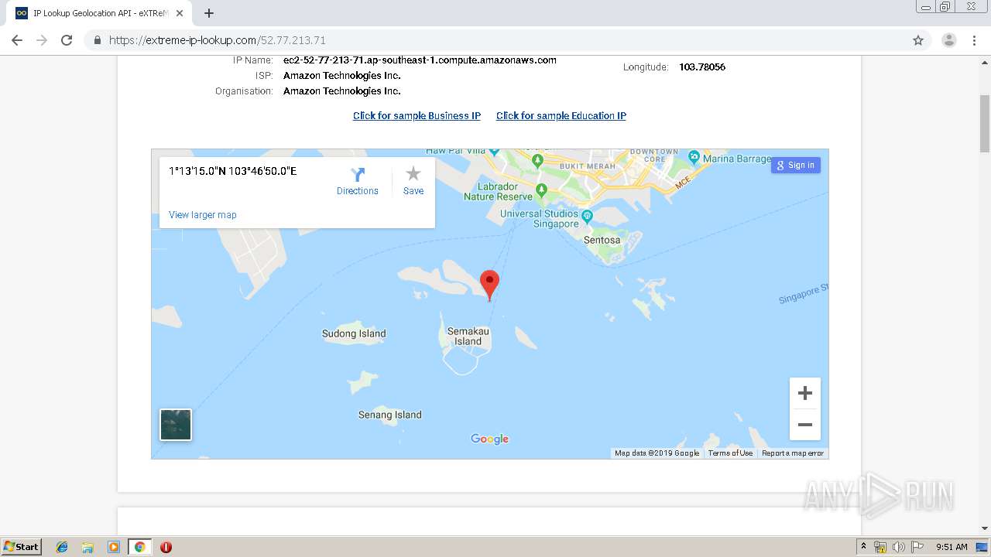Click BUKIT MERAH label on map
991x557 pixels.
tap(588, 166)
